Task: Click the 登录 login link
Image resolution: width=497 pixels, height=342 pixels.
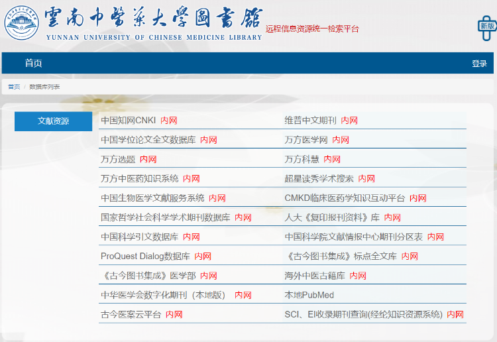Action: [x=479, y=64]
